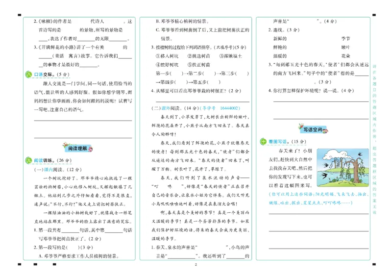This screenshot has height=279, width=392.
Task: Click the answer parentheses in 第一段写的是( )
Action: click(73, 248)
